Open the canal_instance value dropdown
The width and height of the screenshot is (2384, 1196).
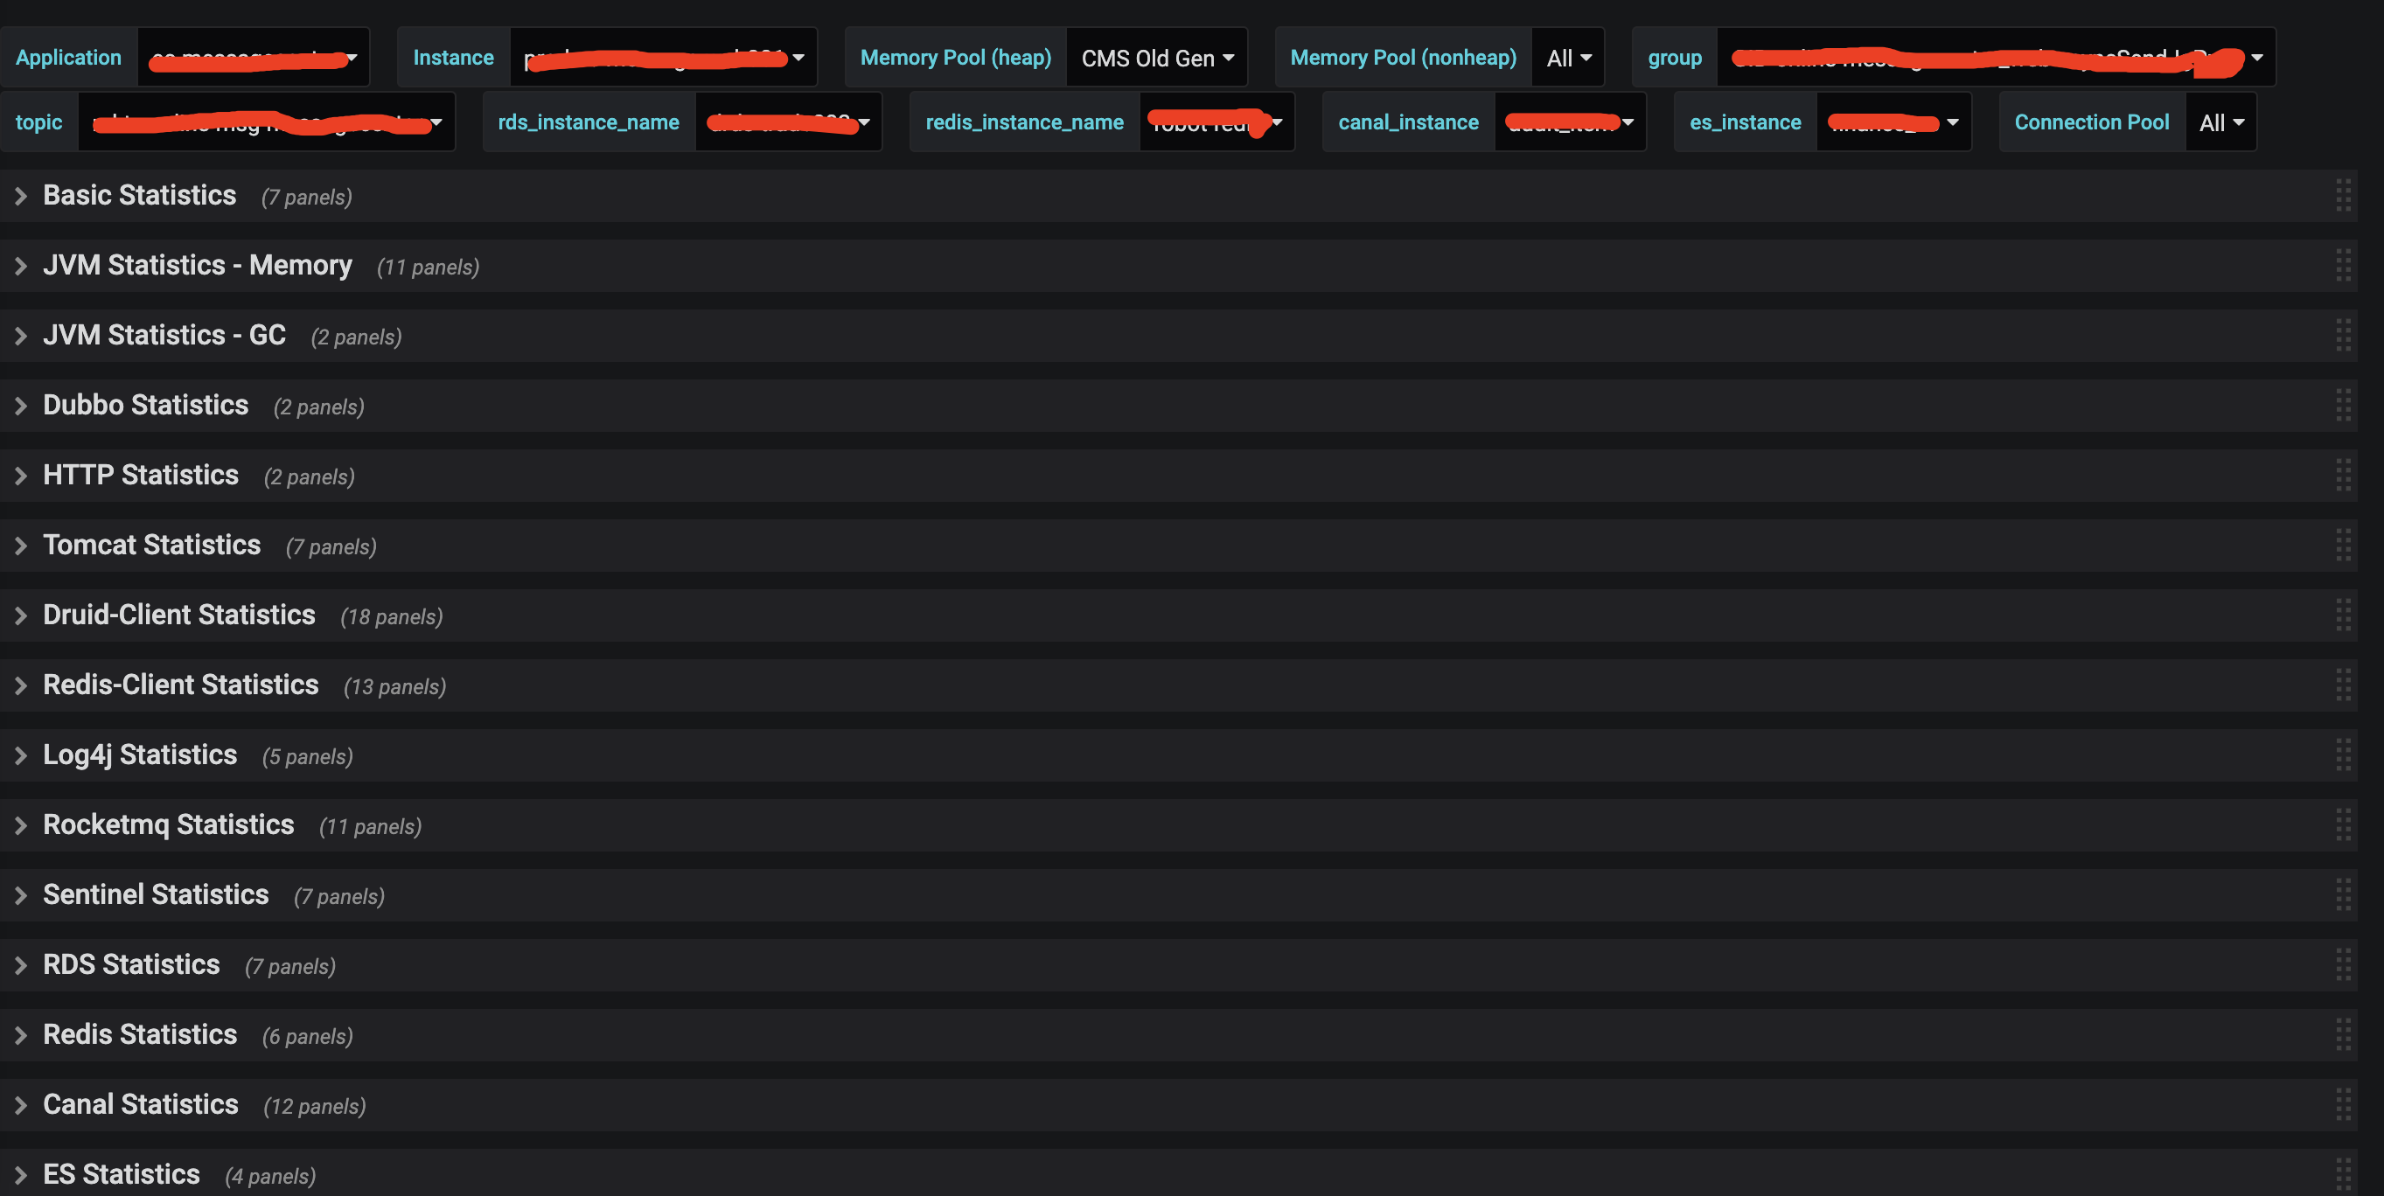click(1570, 123)
